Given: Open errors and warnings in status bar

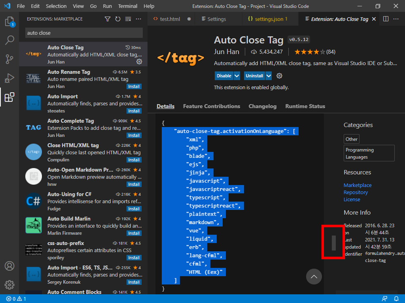Looking at the screenshot, I should 16,299.
